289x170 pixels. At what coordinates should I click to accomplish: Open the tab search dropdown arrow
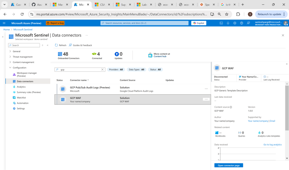point(4,5)
